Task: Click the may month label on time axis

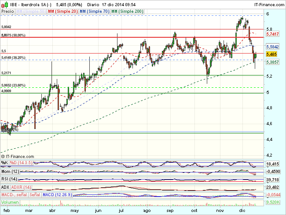Action: pos(75,211)
